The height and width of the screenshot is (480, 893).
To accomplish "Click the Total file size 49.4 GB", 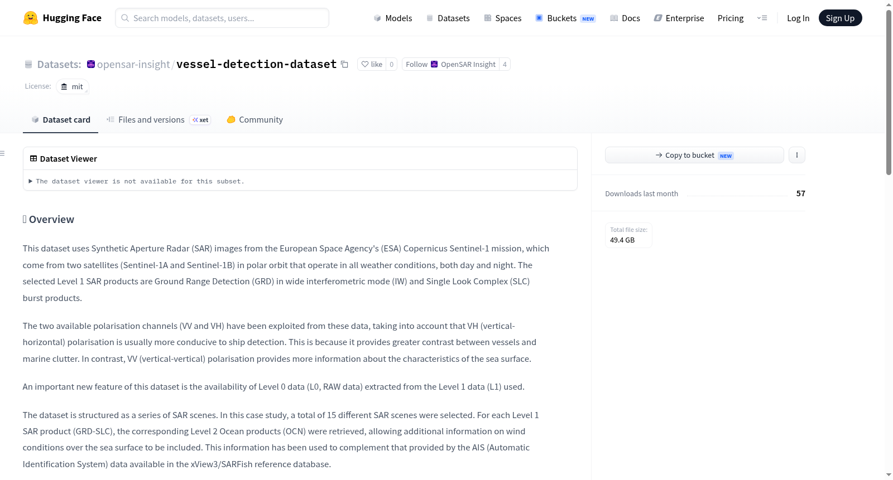I will (628, 235).
